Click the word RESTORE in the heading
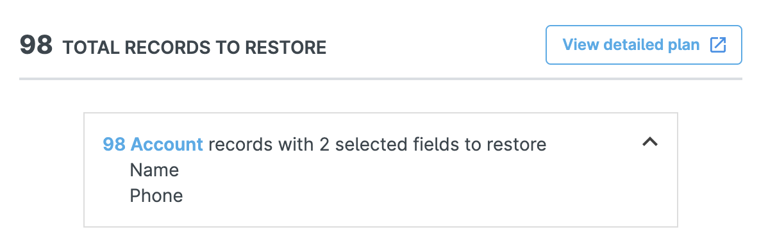This screenshot has height=250, width=768. tap(285, 47)
